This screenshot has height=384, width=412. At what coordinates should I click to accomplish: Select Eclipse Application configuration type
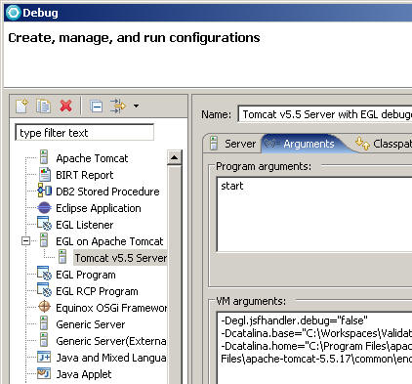pyautogui.click(x=99, y=208)
